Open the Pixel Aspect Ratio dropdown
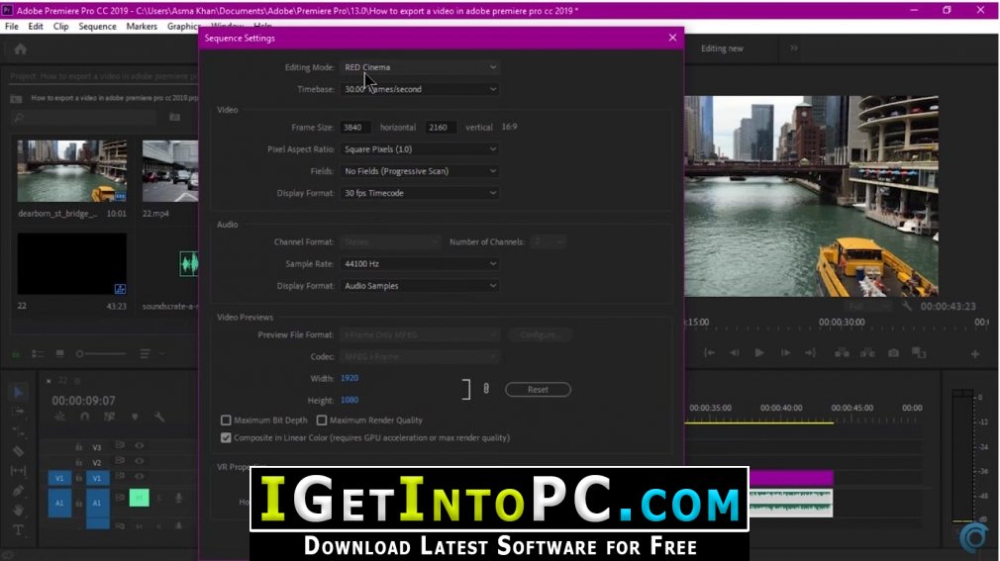Image resolution: width=1000 pixels, height=561 pixels. click(420, 149)
